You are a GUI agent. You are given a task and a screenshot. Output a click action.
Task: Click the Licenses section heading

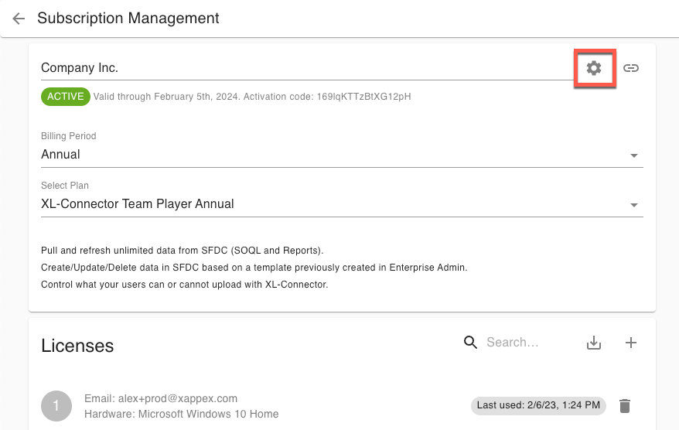coord(77,346)
